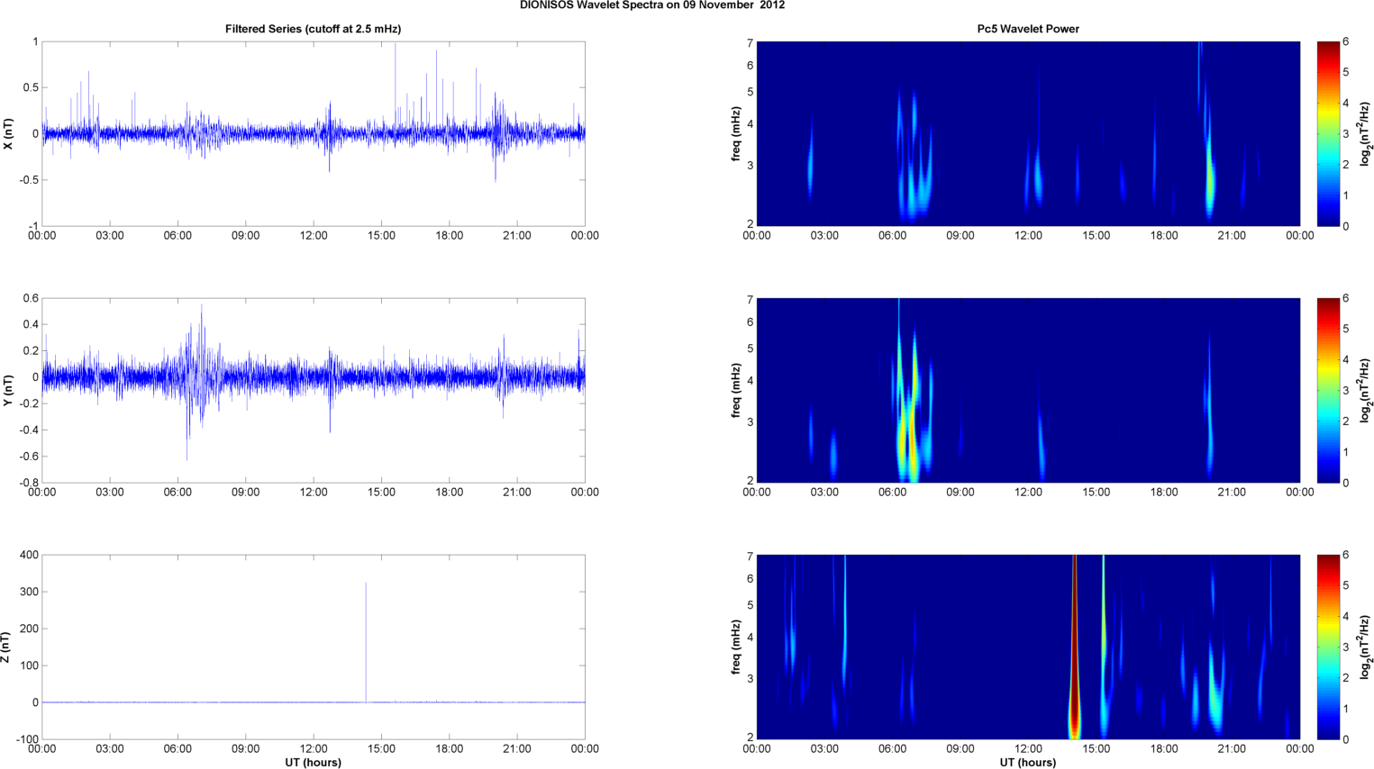
Task: Click the -0.5 tick on X axis
Action: (x=29, y=180)
